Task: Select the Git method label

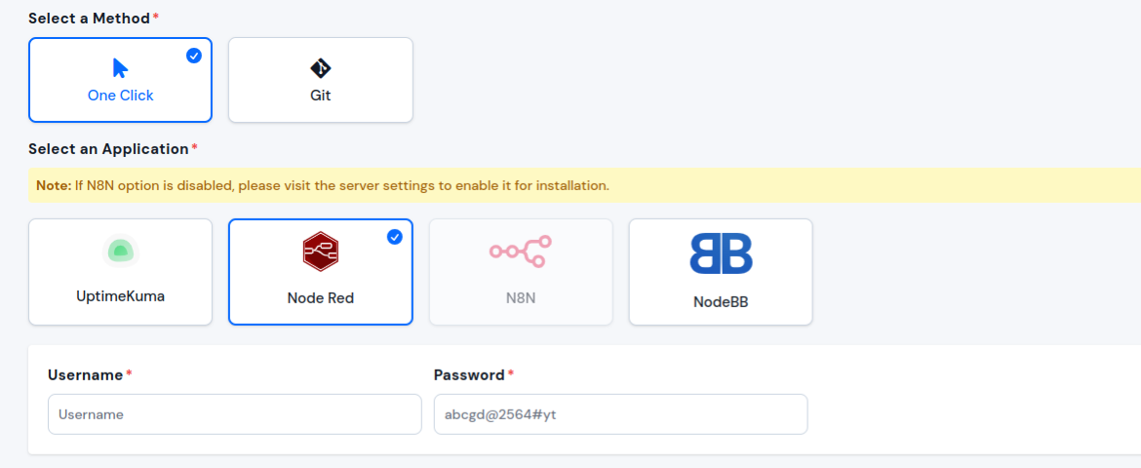Action: pos(321,96)
